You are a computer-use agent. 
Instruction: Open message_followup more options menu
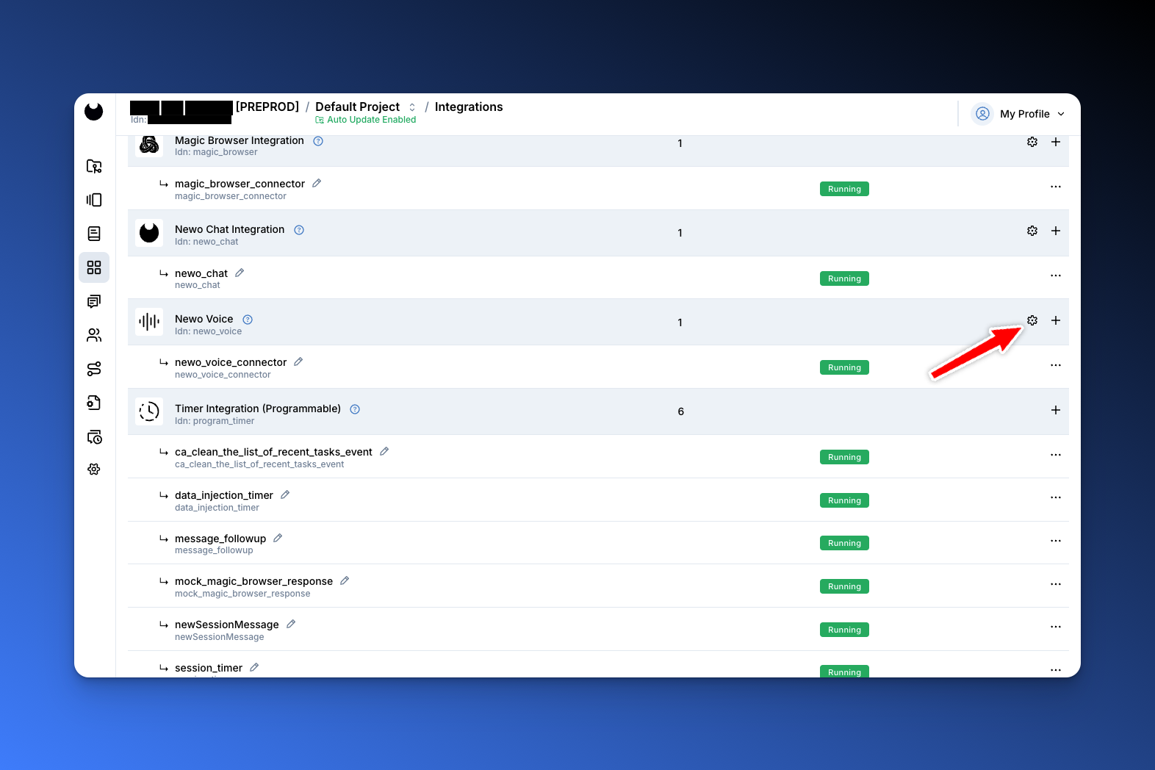point(1056,541)
